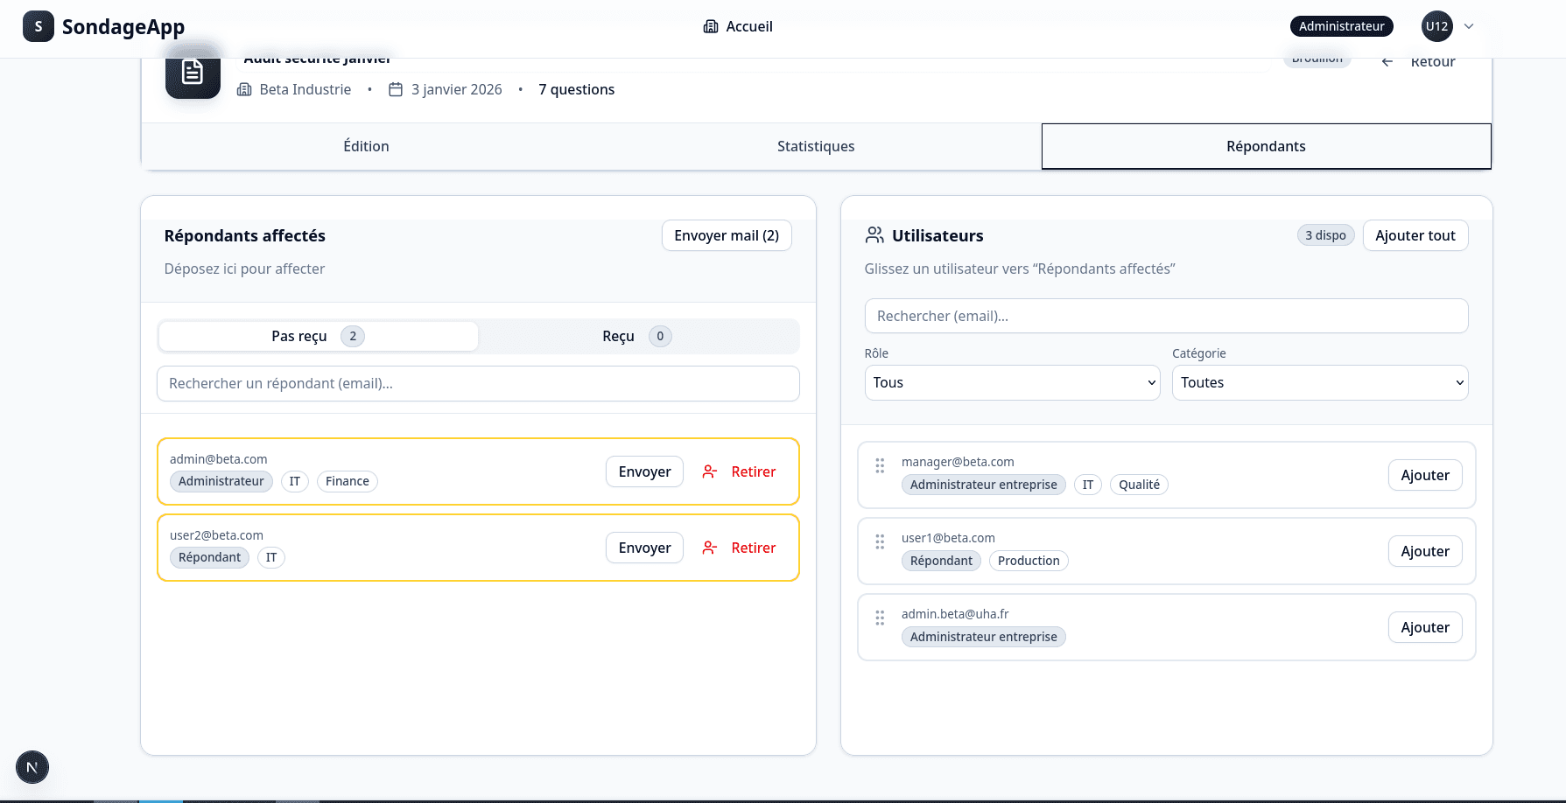
Task: Click the users icon beside Utilisateurs heading
Action: pos(874,235)
